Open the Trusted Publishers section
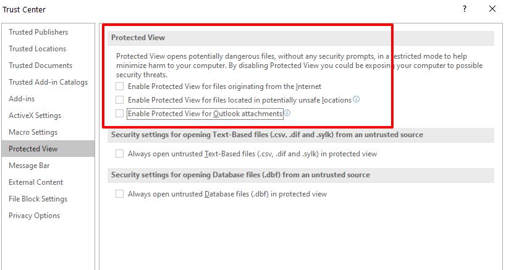Screen dimensions: 506x270 [38, 32]
